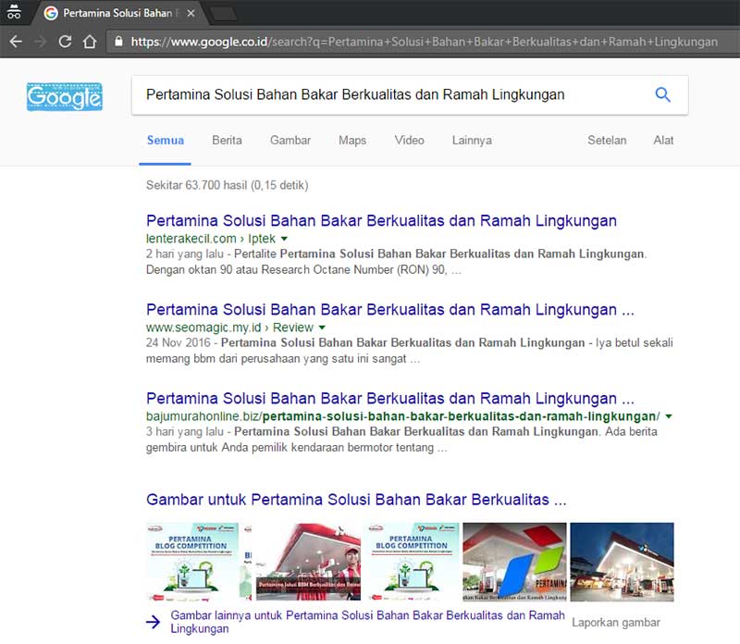Click the browser address bar URL
The image size is (740, 644).
[424, 42]
